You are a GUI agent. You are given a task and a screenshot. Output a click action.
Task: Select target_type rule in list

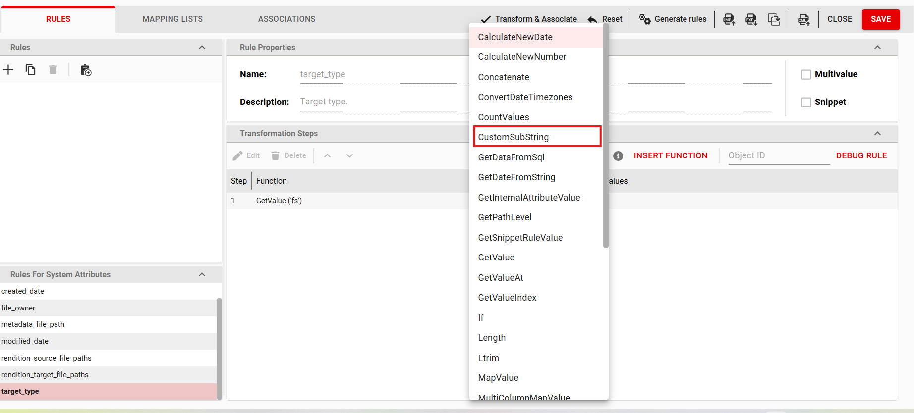click(108, 391)
